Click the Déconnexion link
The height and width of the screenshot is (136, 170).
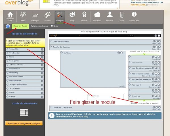click(x=152, y=5)
